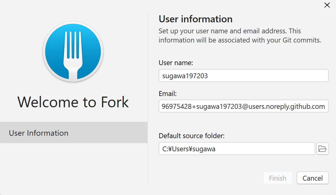Screen dimensions: 336x195
Task: Dismiss the dialog with the X icon
Action: pyautogui.click(x=327, y=5)
